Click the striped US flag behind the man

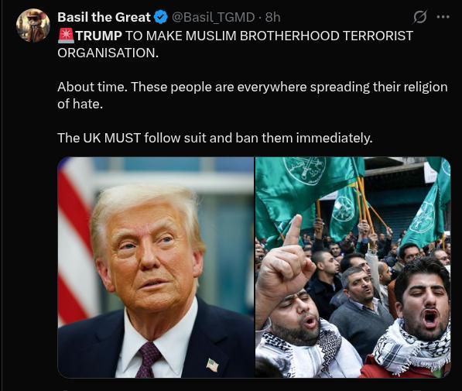[x=75, y=242]
